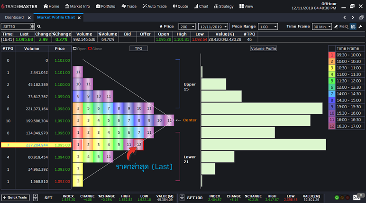Click the 1,092.00 price cell

tap(62, 182)
